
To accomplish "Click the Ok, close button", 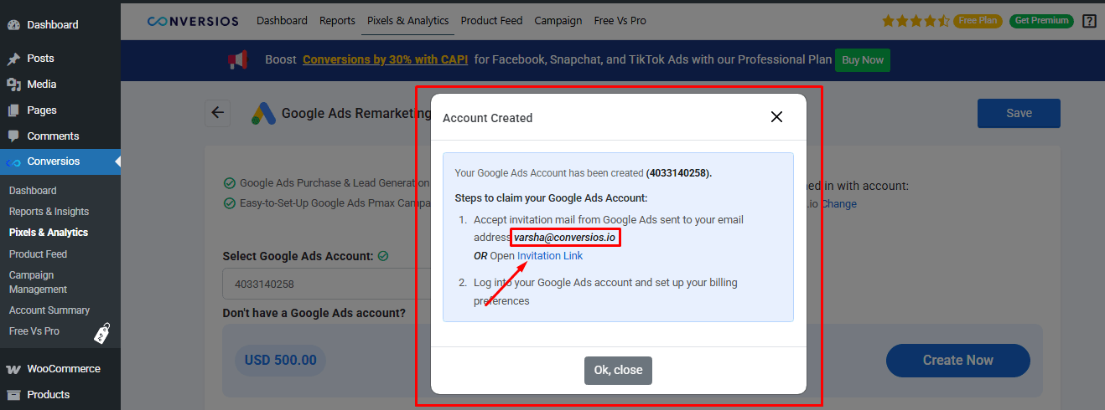I will click(618, 370).
